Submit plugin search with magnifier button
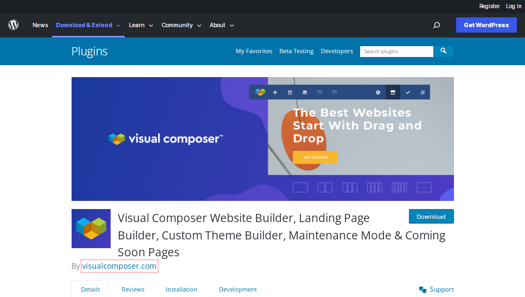525x297 pixels. 443,51
